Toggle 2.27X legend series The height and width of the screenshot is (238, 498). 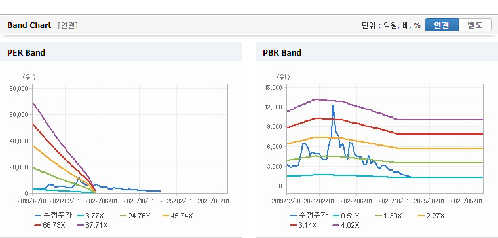pos(431,216)
